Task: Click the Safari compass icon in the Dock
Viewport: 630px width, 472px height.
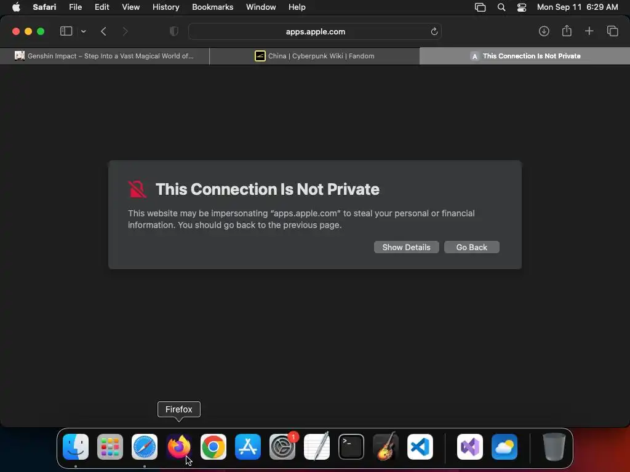Action: [145, 447]
